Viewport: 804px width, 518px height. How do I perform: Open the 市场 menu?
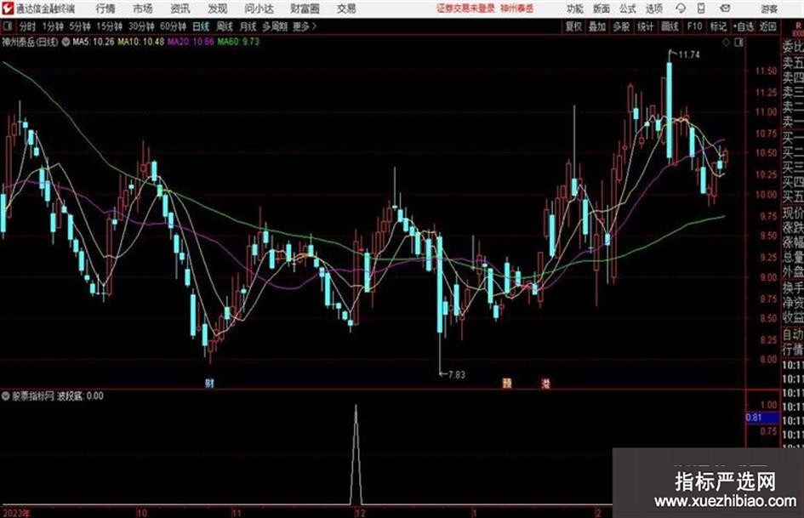click(143, 9)
